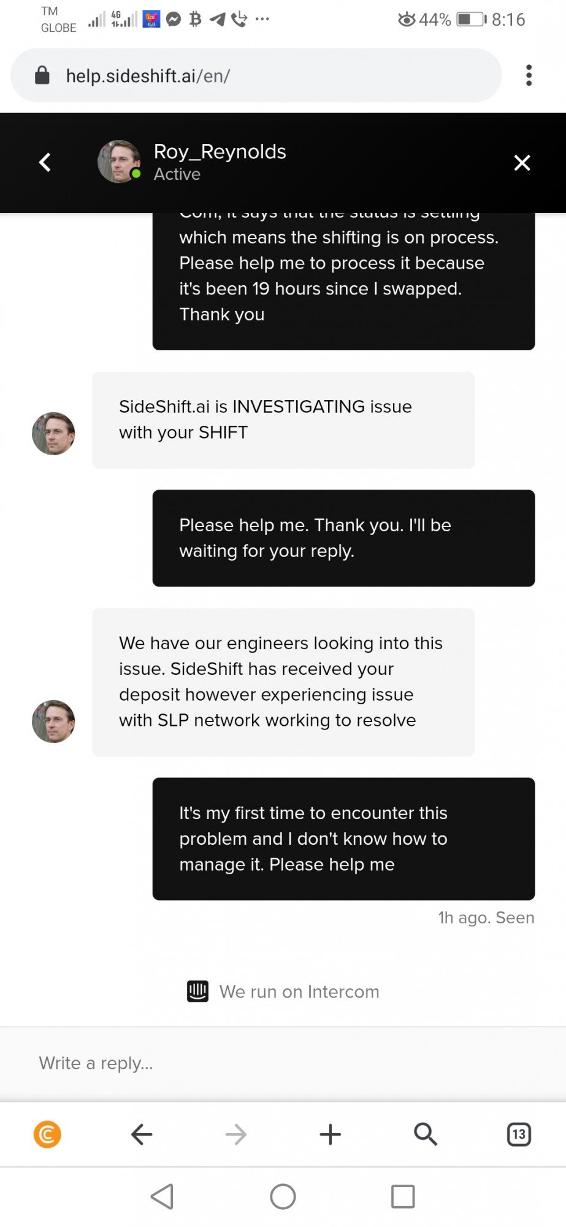This screenshot has width=566, height=1227.
Task: Select the help.sideshift.ai URL bar
Action: 256,75
